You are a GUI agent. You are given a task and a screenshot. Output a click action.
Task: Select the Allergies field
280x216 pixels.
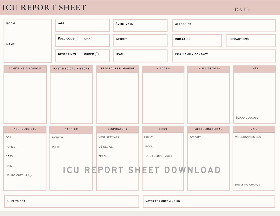point(223,25)
